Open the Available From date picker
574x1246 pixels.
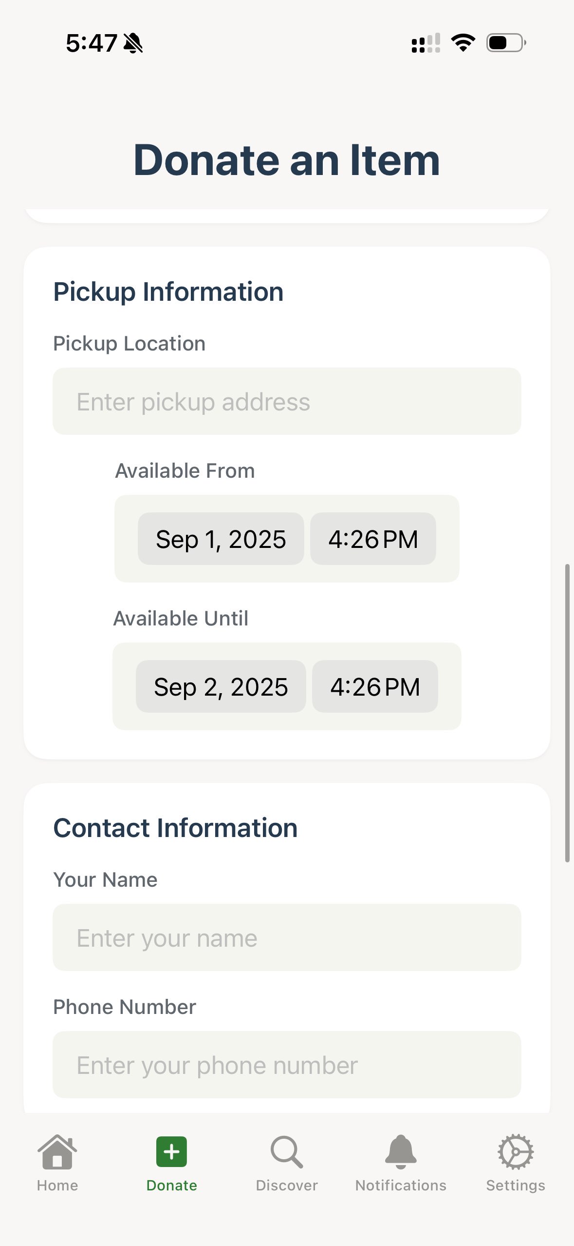coord(221,539)
